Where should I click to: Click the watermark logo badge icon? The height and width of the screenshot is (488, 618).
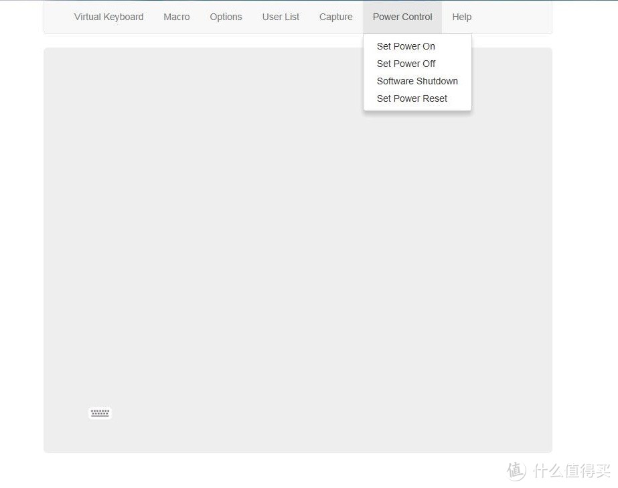click(516, 471)
